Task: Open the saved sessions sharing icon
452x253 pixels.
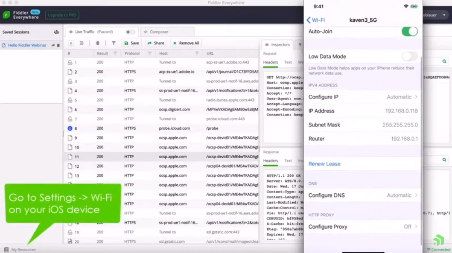Action: pyautogui.click(x=56, y=32)
